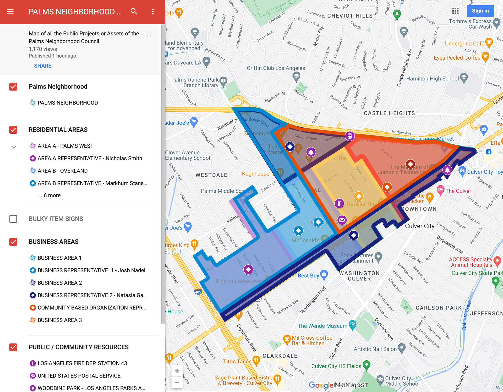Screen dimensions: 503x392
Task: Click the navy diamond marker near Sony Pictures
Action: point(354,235)
